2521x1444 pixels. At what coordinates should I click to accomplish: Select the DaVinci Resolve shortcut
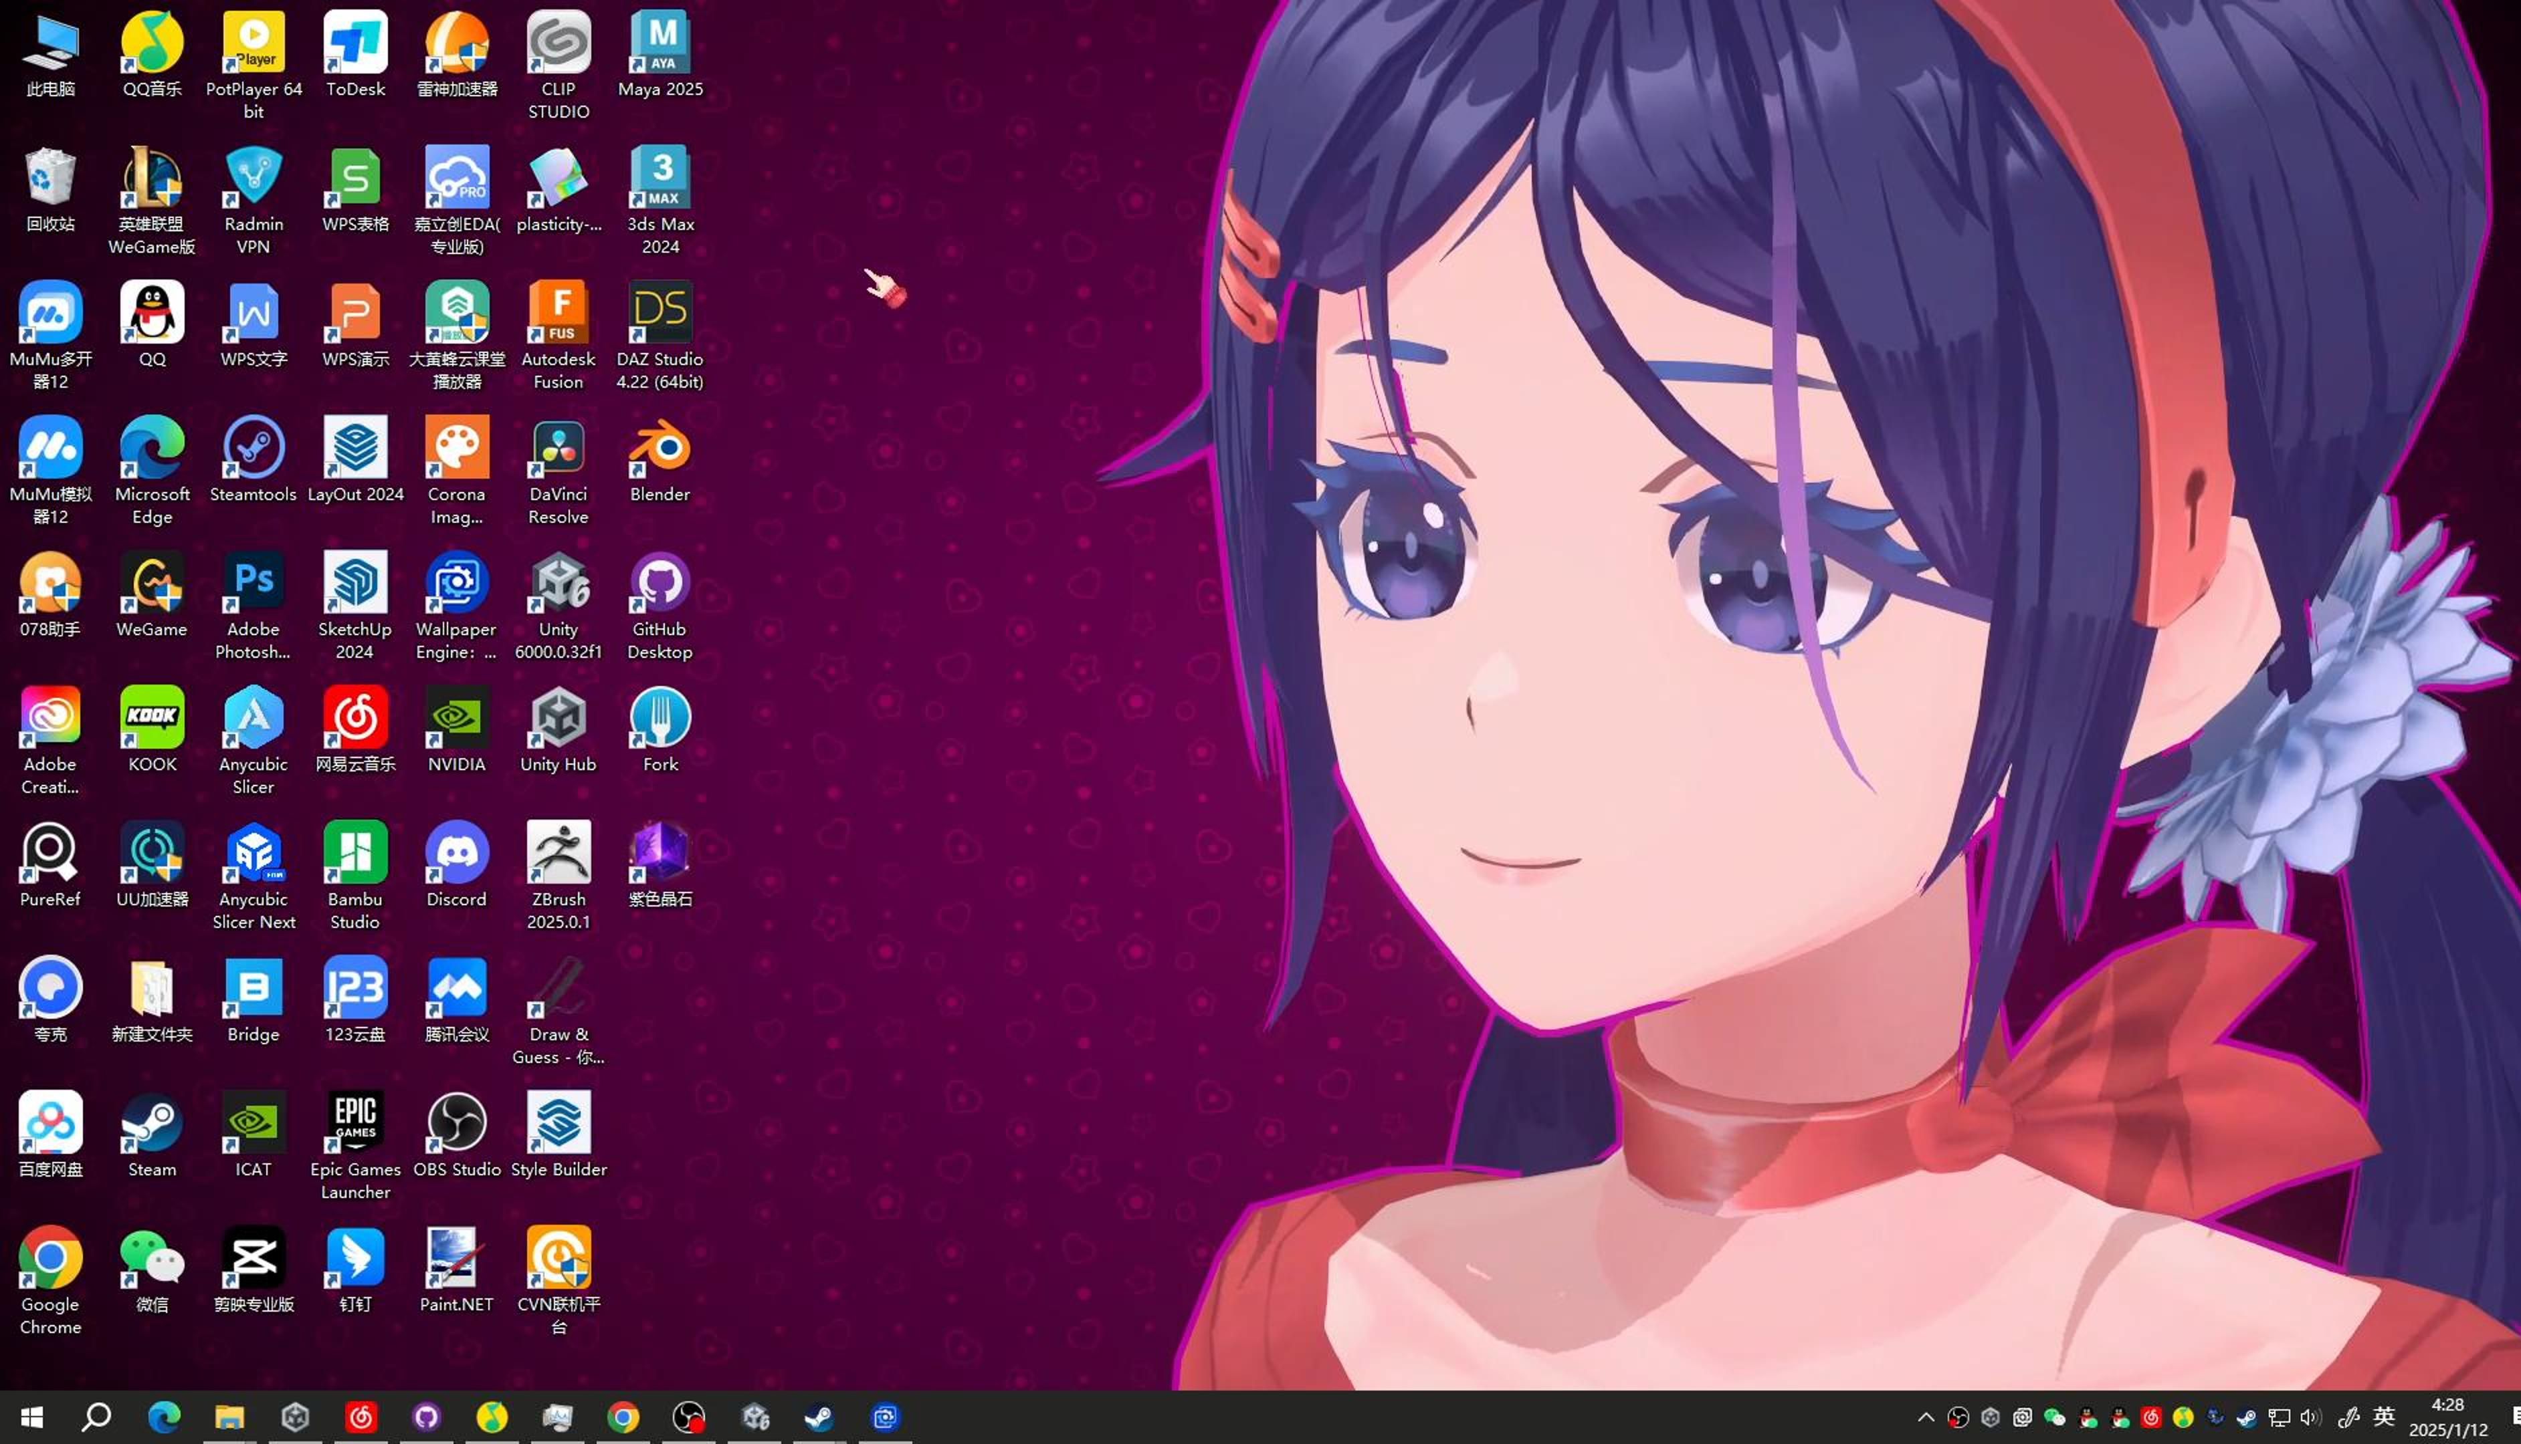[x=559, y=471]
